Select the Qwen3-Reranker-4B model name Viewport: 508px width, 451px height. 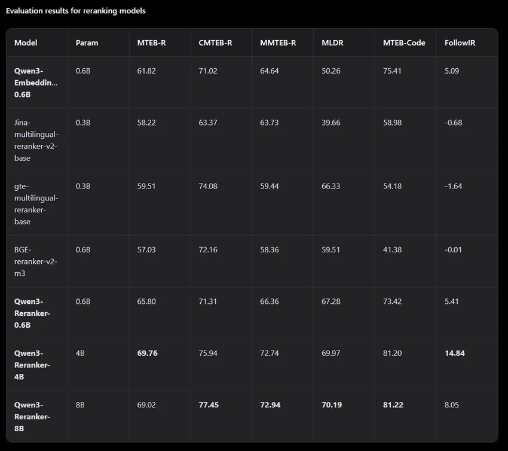[32, 365]
